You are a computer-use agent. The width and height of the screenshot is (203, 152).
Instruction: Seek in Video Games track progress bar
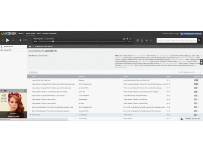pyautogui.click(x=82, y=41)
